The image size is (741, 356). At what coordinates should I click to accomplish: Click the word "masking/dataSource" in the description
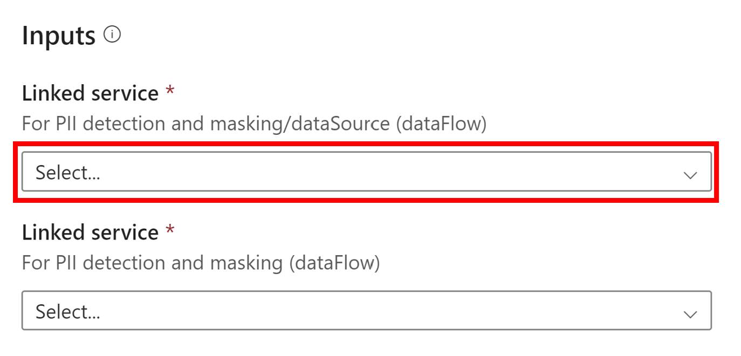[x=300, y=124]
